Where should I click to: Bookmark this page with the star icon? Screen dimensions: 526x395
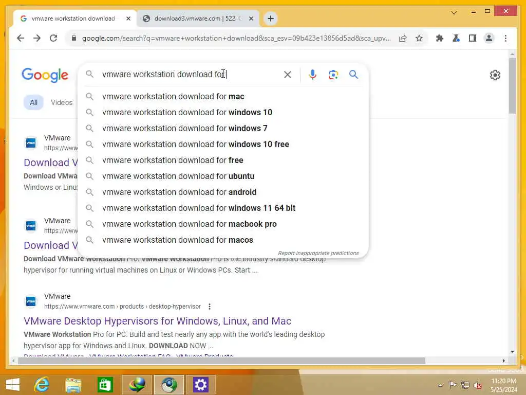pyautogui.click(x=419, y=38)
